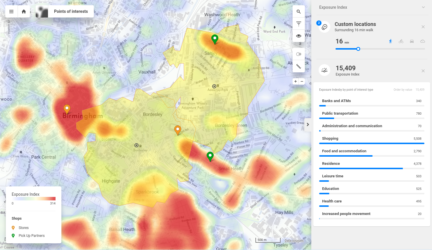The height and width of the screenshot is (250, 432).
Task: Click the travel time slider handle
Action: coord(358,49)
